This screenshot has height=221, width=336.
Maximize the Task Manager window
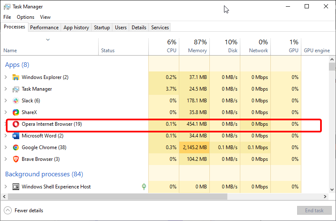(307, 6)
